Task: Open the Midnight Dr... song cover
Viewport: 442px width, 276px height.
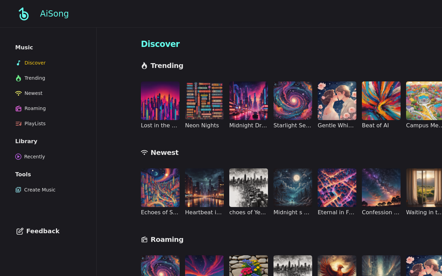Action: 249,101
